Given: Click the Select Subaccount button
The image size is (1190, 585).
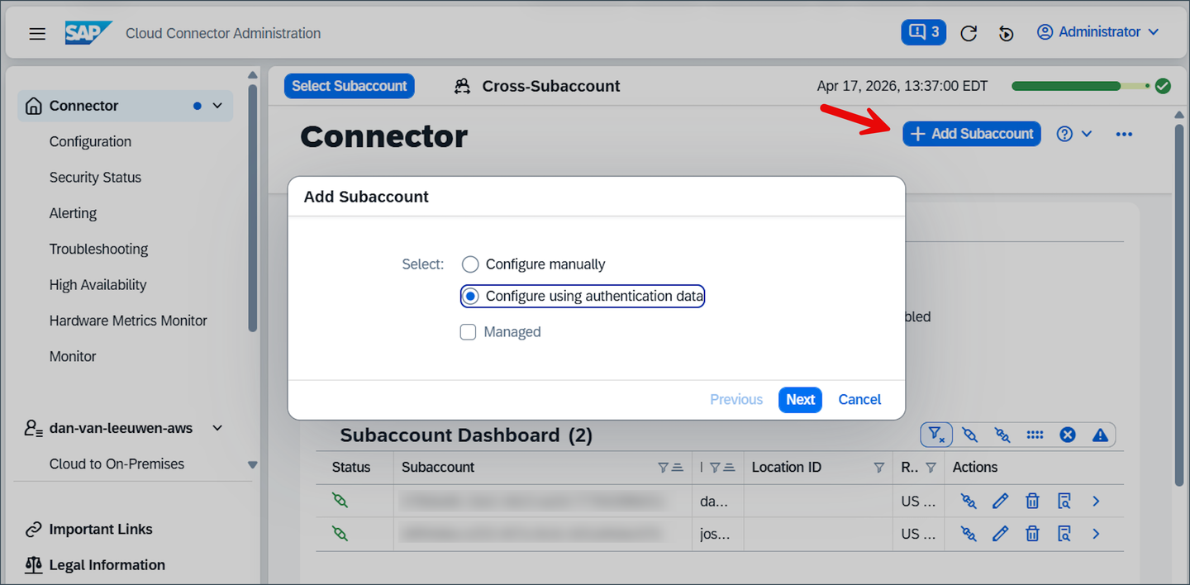Looking at the screenshot, I should tap(349, 86).
